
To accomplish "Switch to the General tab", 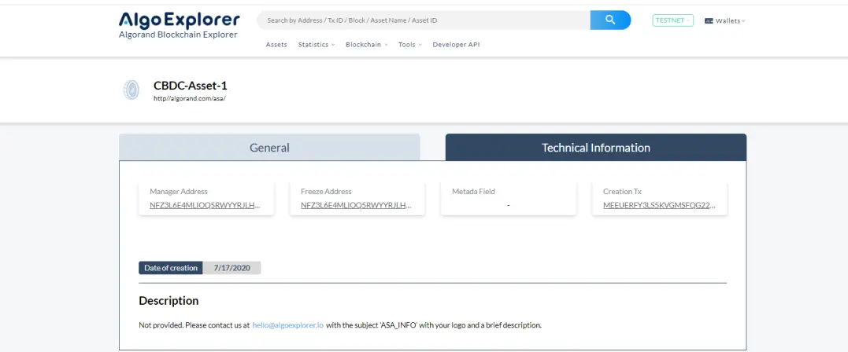I will click(x=269, y=148).
